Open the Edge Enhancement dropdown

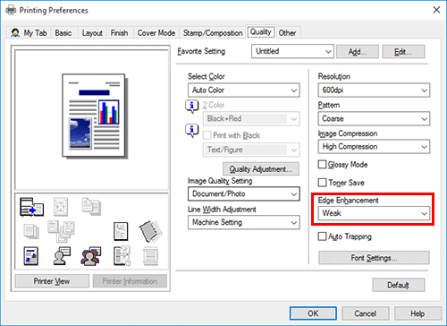point(374,213)
